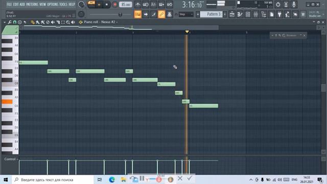This screenshot has height=184, width=327.
Task: Toggle overdub/blend recording button
Action: 161,5
